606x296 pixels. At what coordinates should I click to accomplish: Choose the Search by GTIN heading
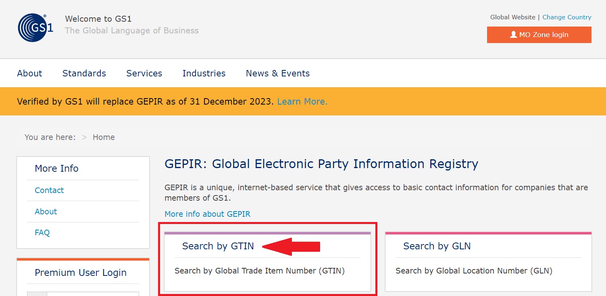(218, 246)
